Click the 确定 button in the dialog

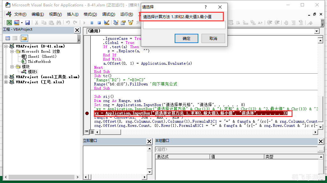pos(186,39)
